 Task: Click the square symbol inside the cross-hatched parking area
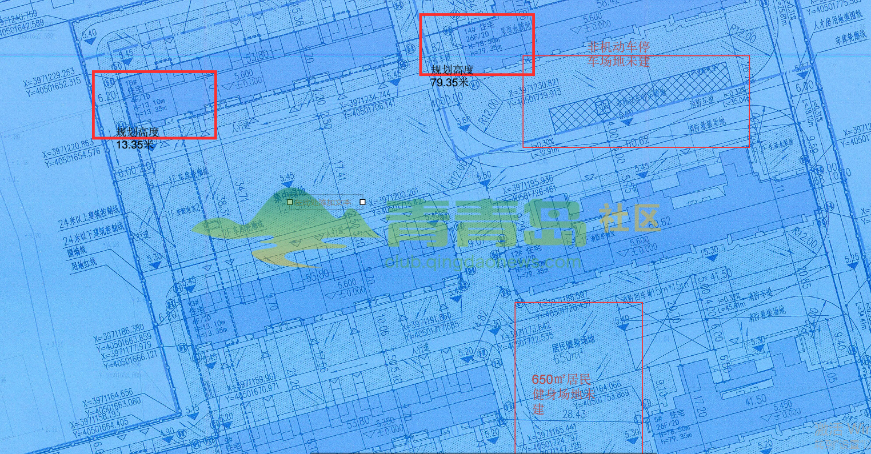[601, 107]
